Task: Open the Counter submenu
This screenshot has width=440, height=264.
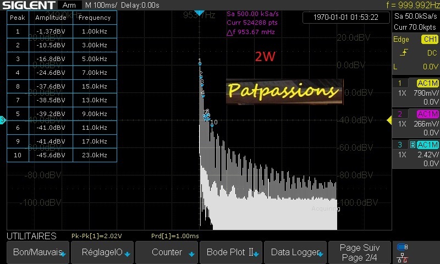Action: [167, 252]
